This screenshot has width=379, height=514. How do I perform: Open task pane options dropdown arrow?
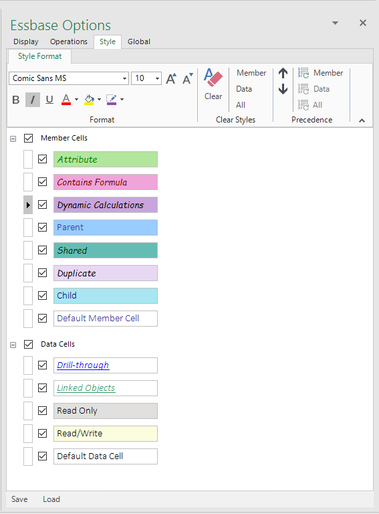click(335, 23)
